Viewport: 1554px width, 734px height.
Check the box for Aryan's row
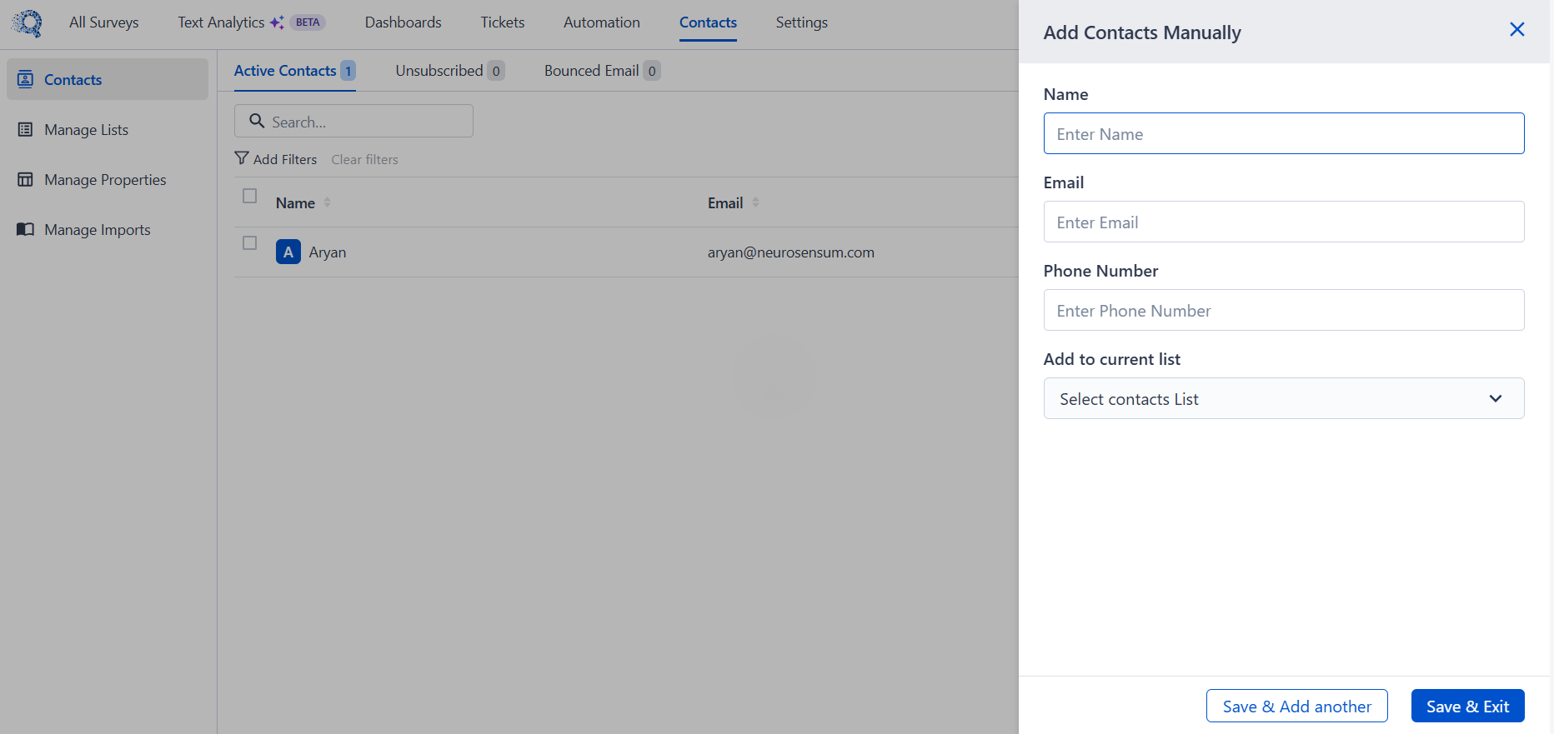click(x=249, y=242)
